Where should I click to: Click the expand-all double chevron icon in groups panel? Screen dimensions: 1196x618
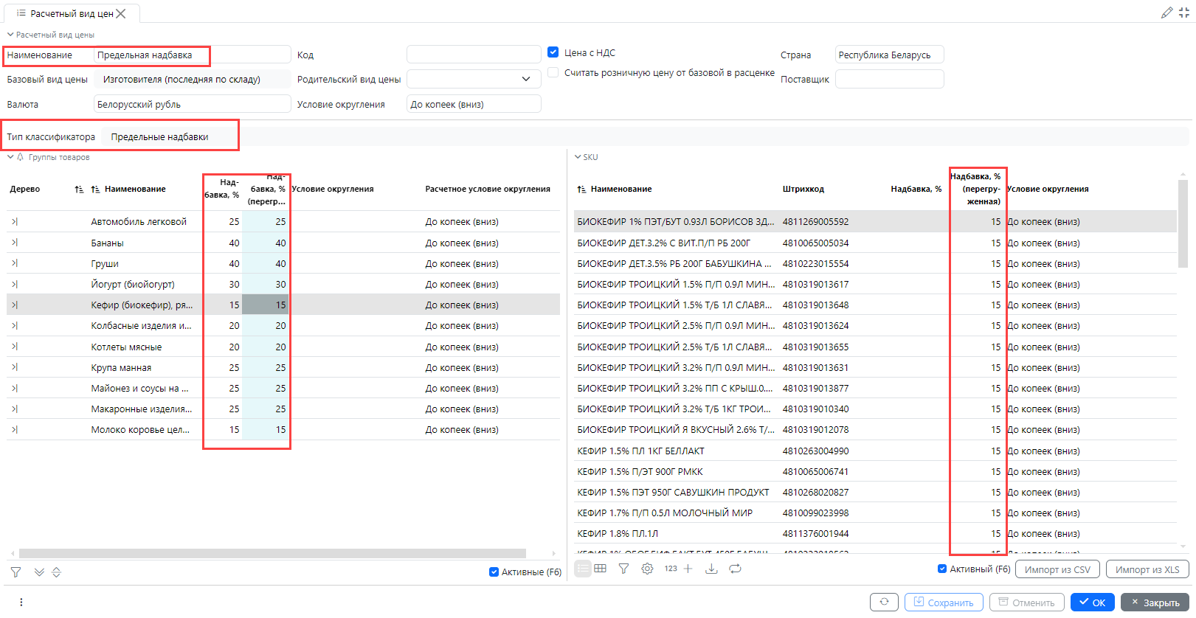(39, 572)
